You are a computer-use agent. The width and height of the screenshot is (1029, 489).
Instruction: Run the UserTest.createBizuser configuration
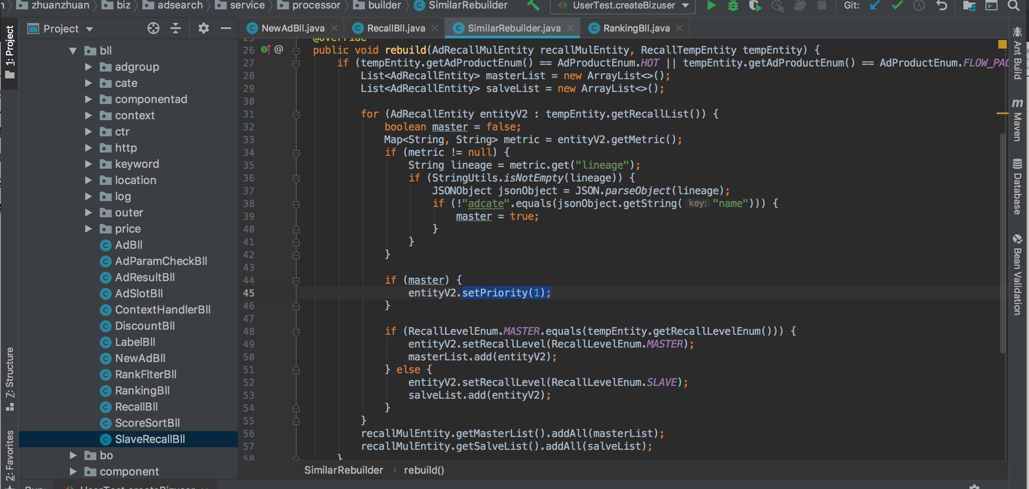click(x=711, y=6)
